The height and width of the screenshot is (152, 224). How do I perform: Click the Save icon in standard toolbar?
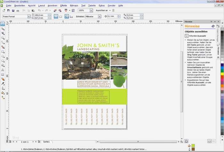point(13,11)
